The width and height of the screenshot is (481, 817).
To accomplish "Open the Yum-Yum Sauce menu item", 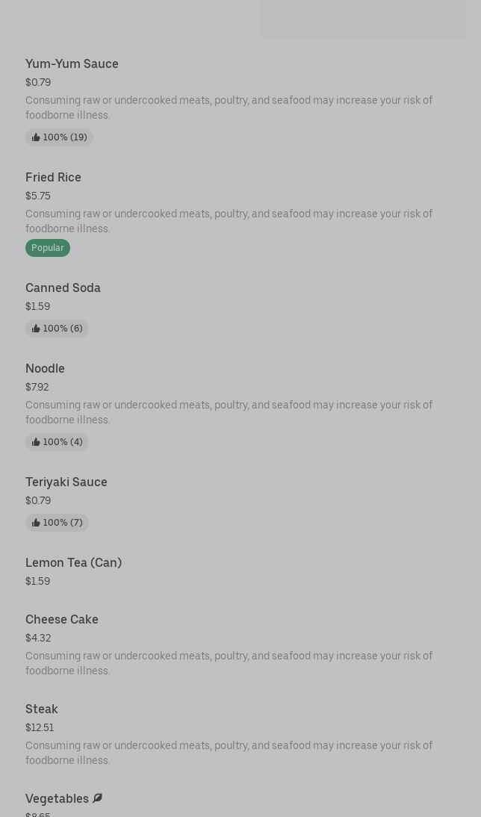I will (x=72, y=64).
